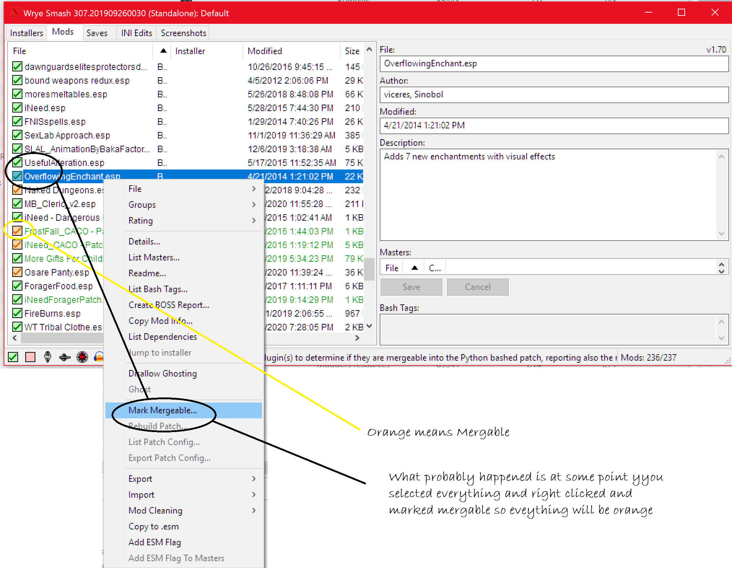The height and width of the screenshot is (568, 732).
Task: Click the sort arrow in Masters list header
Action: point(415,268)
